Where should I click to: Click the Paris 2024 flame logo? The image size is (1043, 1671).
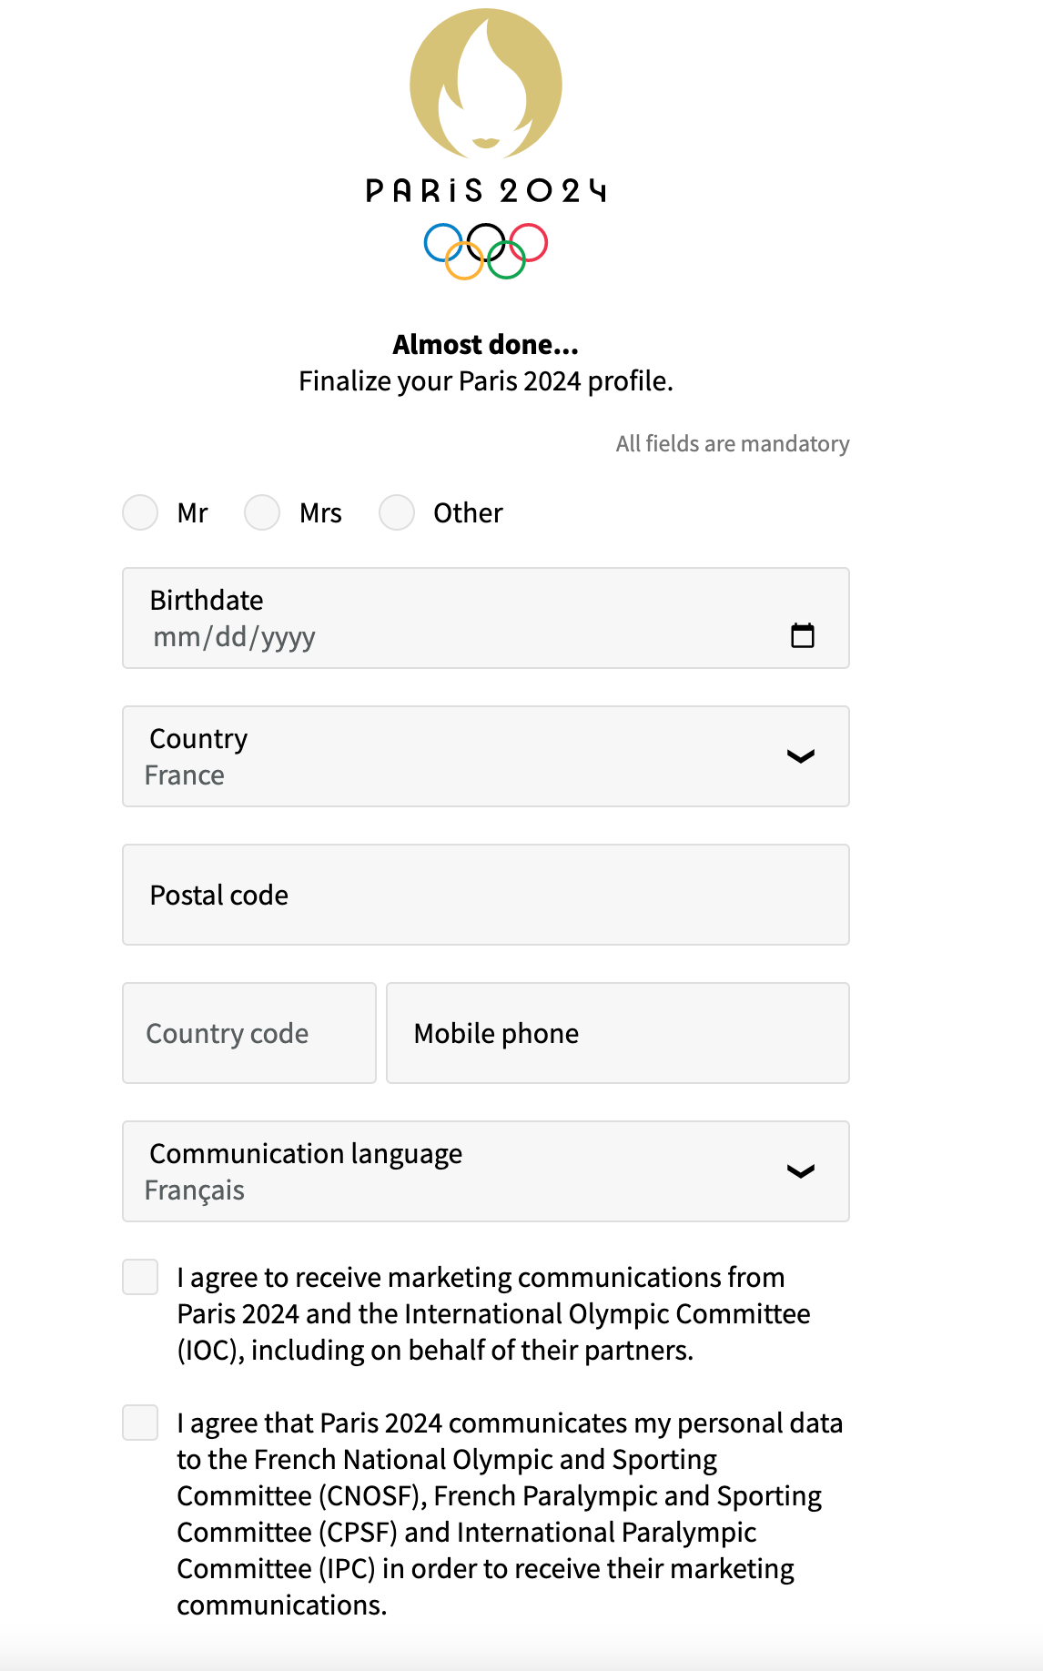click(486, 84)
